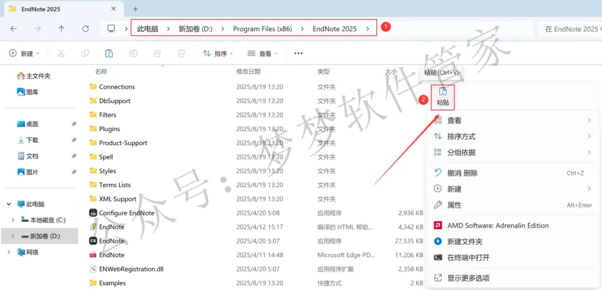Select the Product-Support folder
Image resolution: width=602 pixels, height=290 pixels.
pos(123,142)
